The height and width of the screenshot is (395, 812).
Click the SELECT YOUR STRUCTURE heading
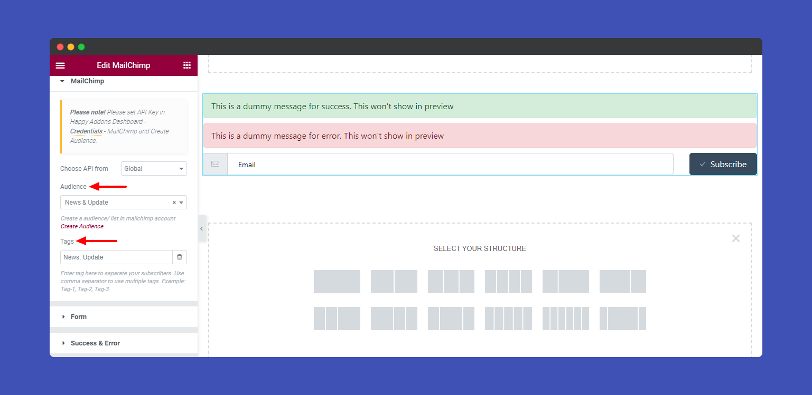tap(480, 248)
